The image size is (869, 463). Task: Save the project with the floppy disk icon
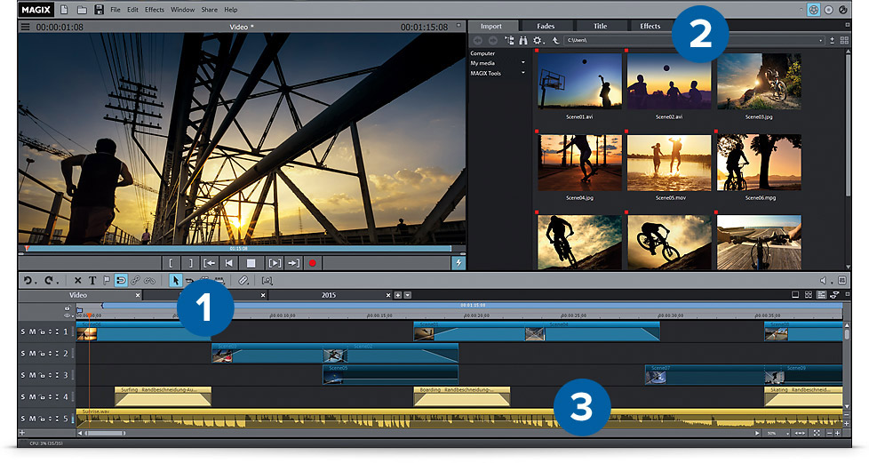click(x=99, y=10)
